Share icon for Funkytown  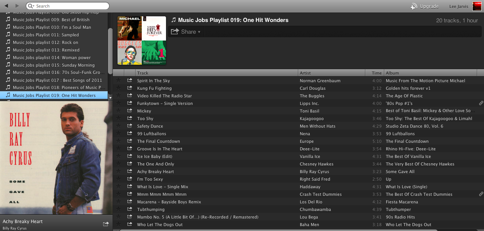click(x=130, y=103)
